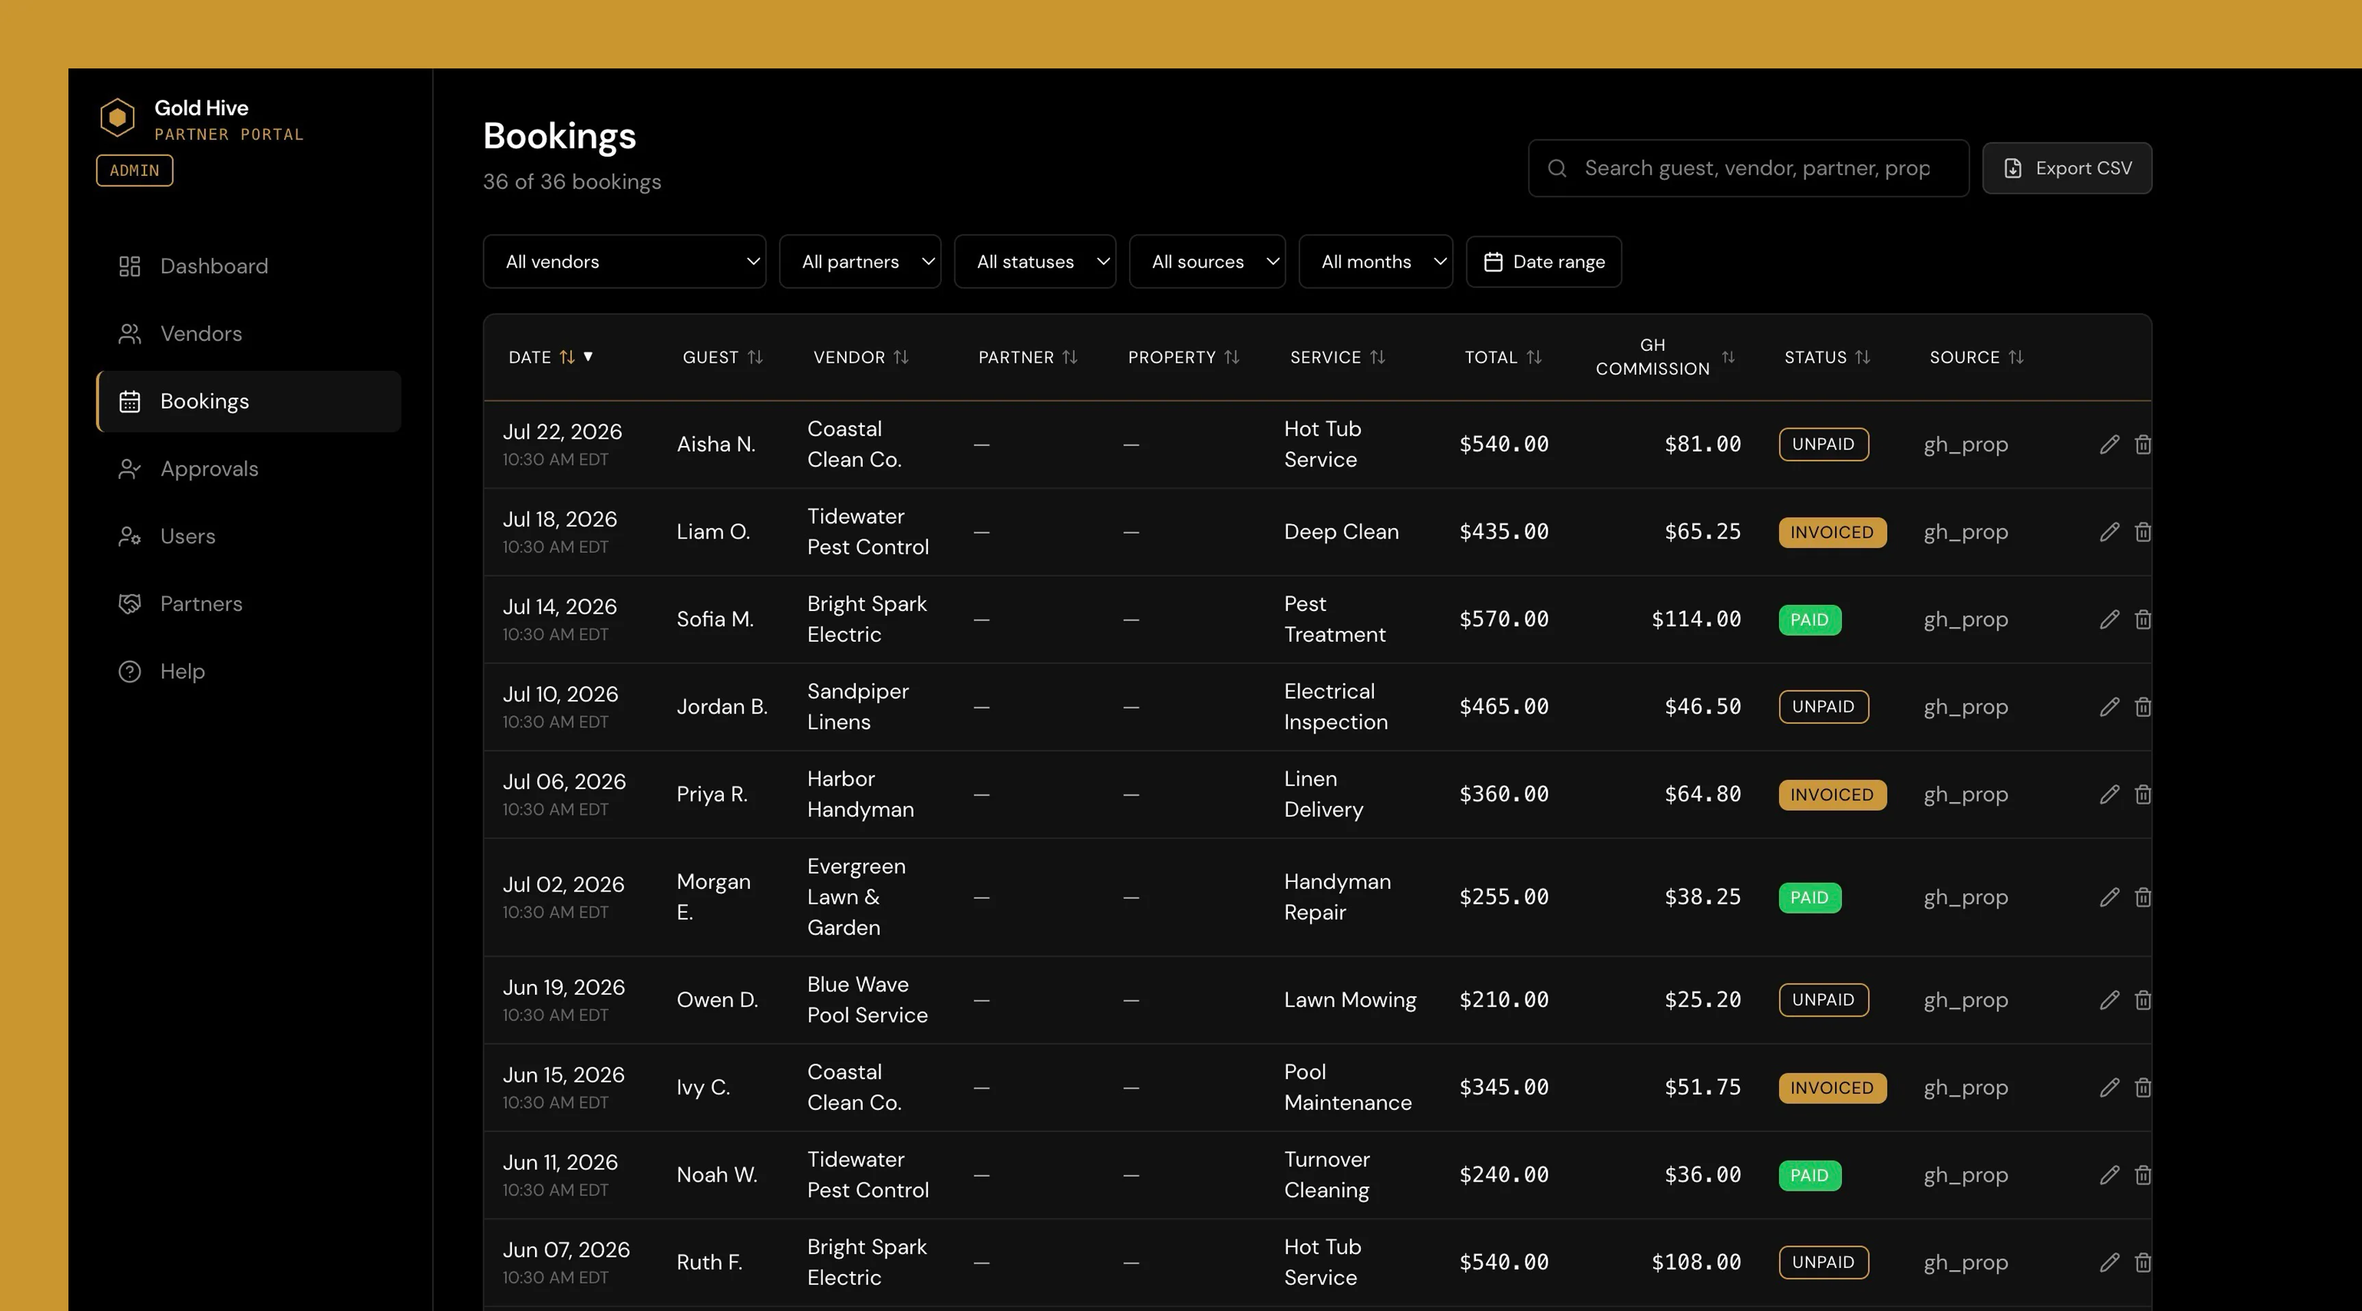Image resolution: width=2362 pixels, height=1311 pixels.
Task: Edit the Noah W. booking
Action: point(2109,1174)
